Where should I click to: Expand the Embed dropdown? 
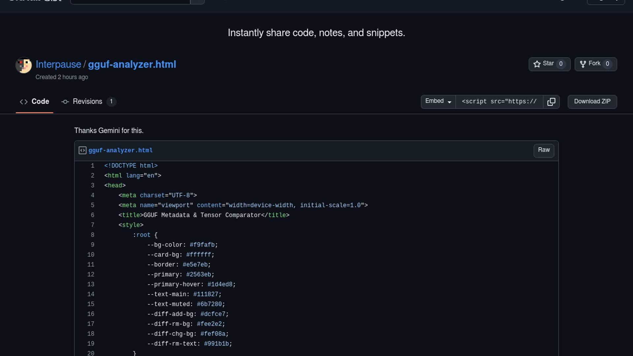(438, 102)
